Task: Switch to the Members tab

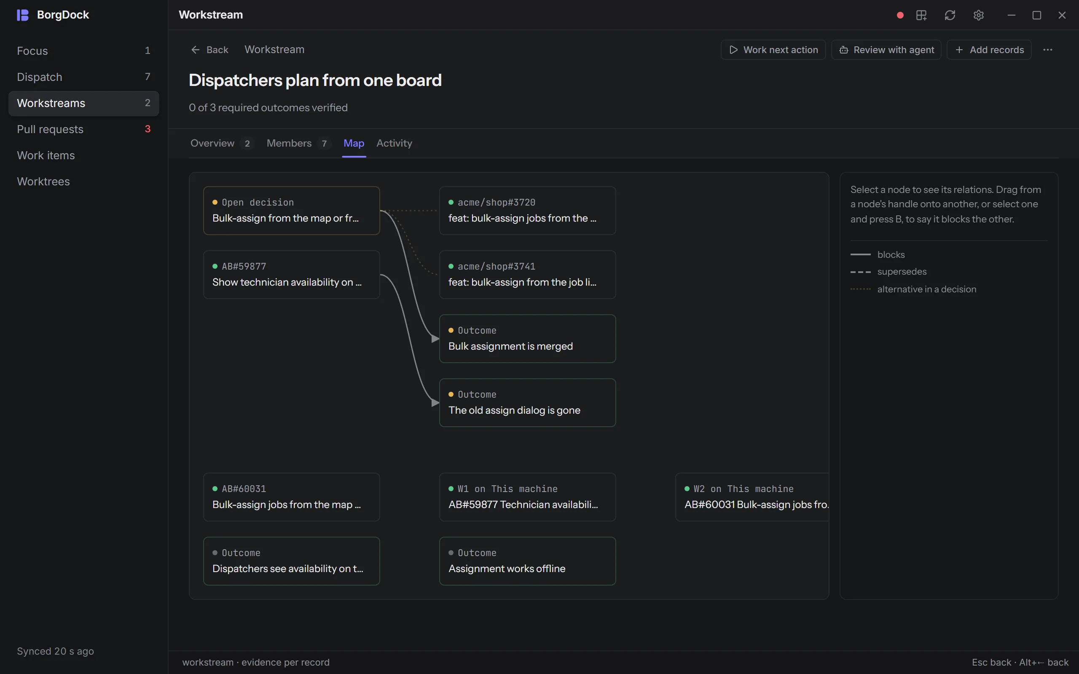Action: point(298,144)
